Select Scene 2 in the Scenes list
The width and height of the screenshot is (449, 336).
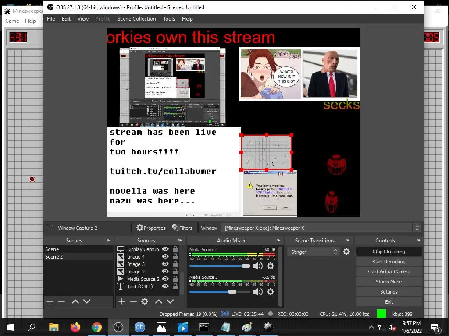(x=78, y=256)
